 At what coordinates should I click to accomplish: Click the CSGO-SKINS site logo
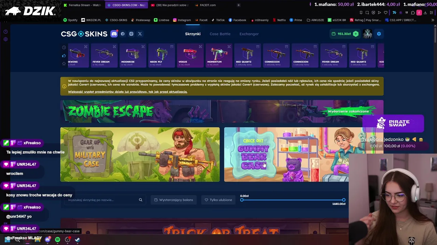click(84, 34)
